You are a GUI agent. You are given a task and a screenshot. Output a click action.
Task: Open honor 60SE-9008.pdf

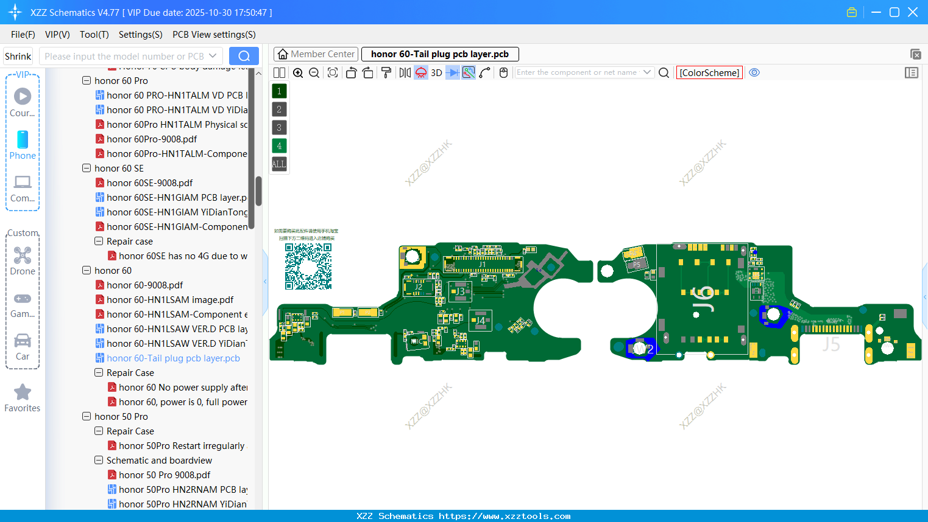(149, 183)
